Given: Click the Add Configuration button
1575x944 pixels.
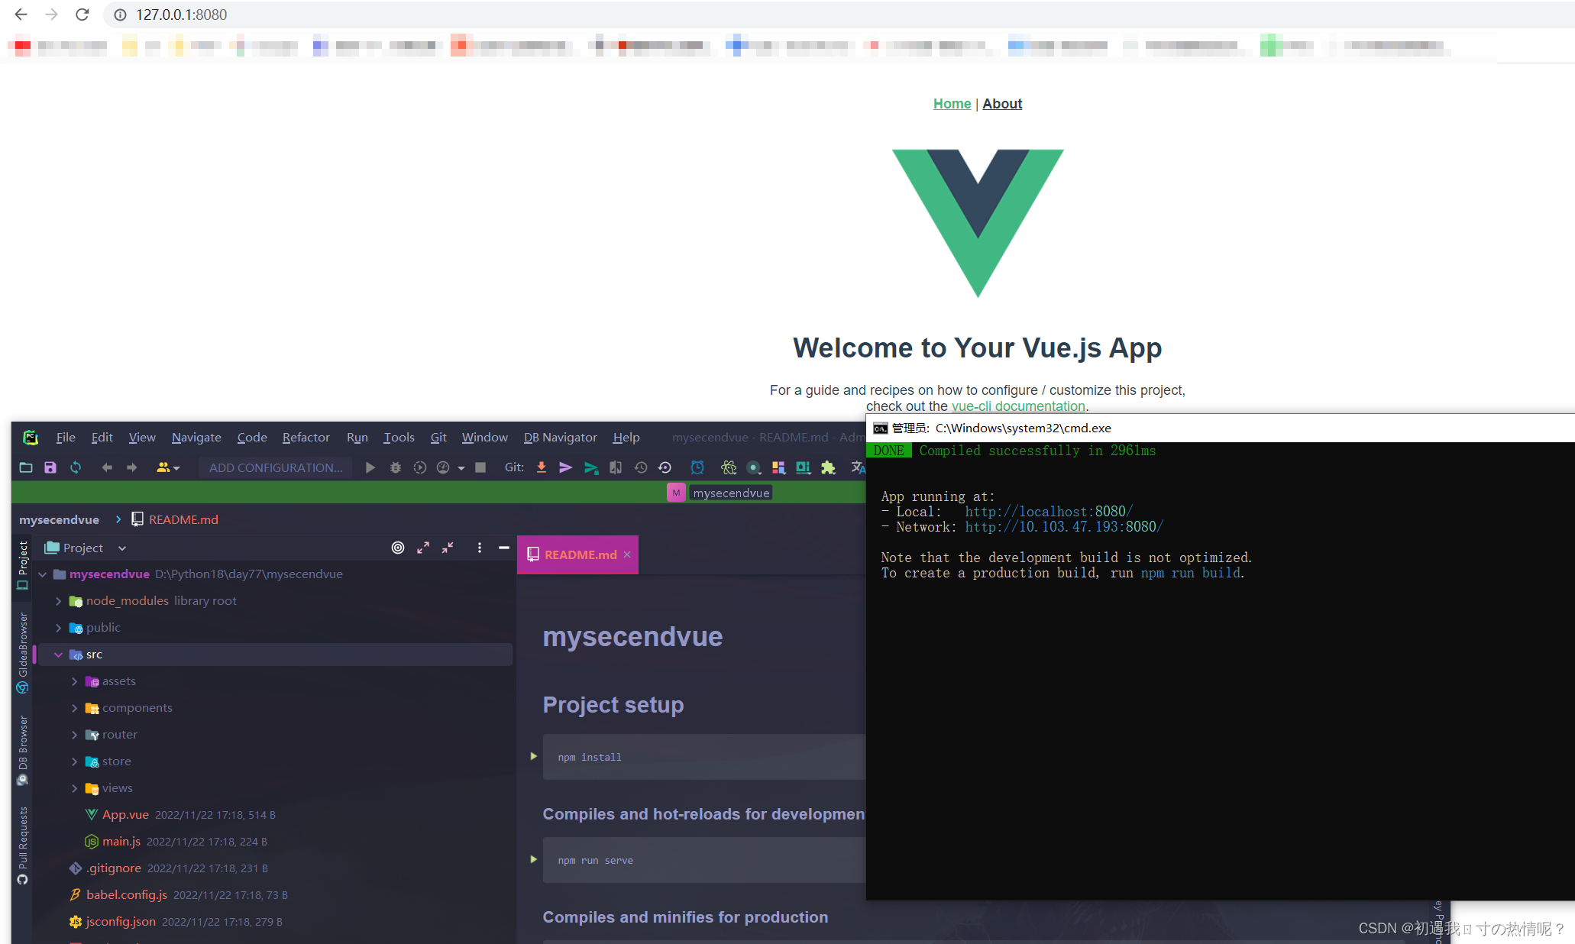Looking at the screenshot, I should pyautogui.click(x=276, y=467).
